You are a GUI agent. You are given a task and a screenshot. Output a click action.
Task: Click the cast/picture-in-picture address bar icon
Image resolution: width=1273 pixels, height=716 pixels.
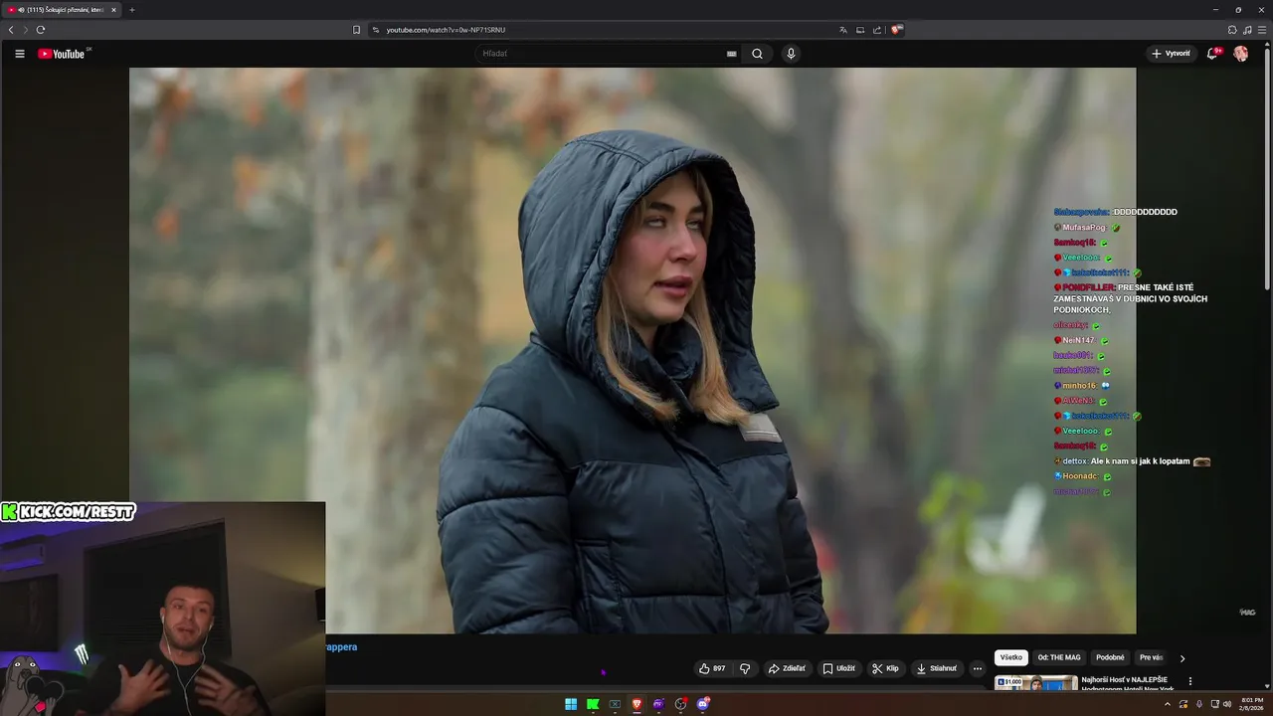click(860, 30)
